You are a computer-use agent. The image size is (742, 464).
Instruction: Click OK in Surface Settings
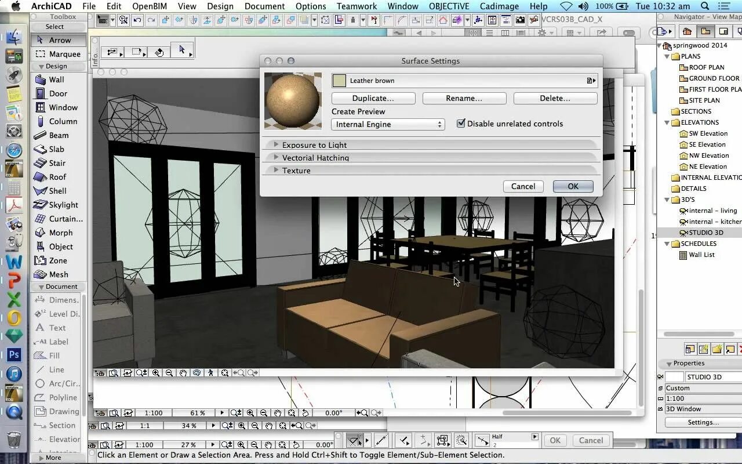pyautogui.click(x=573, y=186)
